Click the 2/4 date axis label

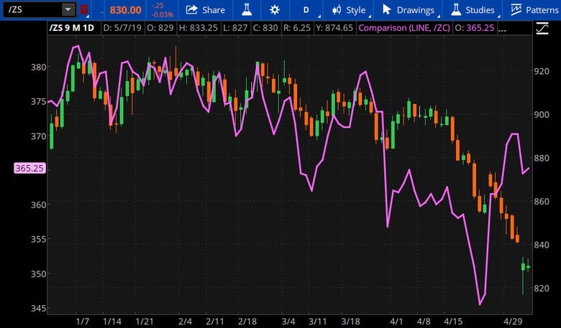(186, 322)
